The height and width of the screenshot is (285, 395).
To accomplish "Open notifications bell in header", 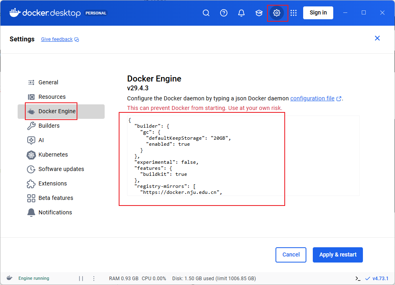I will pyautogui.click(x=241, y=13).
